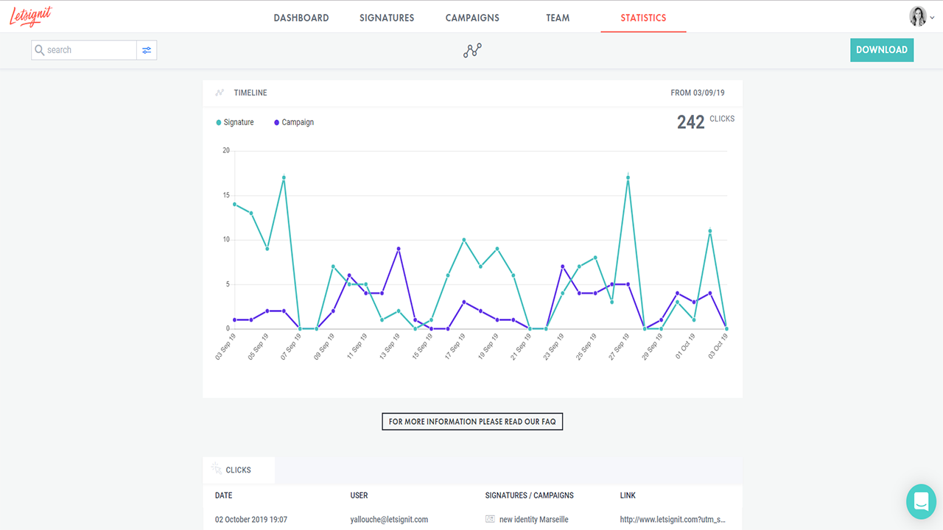Click the read our FAQ button

tap(472, 422)
